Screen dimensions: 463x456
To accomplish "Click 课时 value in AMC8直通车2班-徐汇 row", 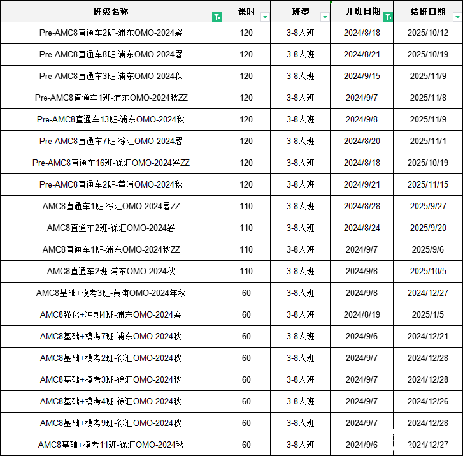I will [x=246, y=228].
